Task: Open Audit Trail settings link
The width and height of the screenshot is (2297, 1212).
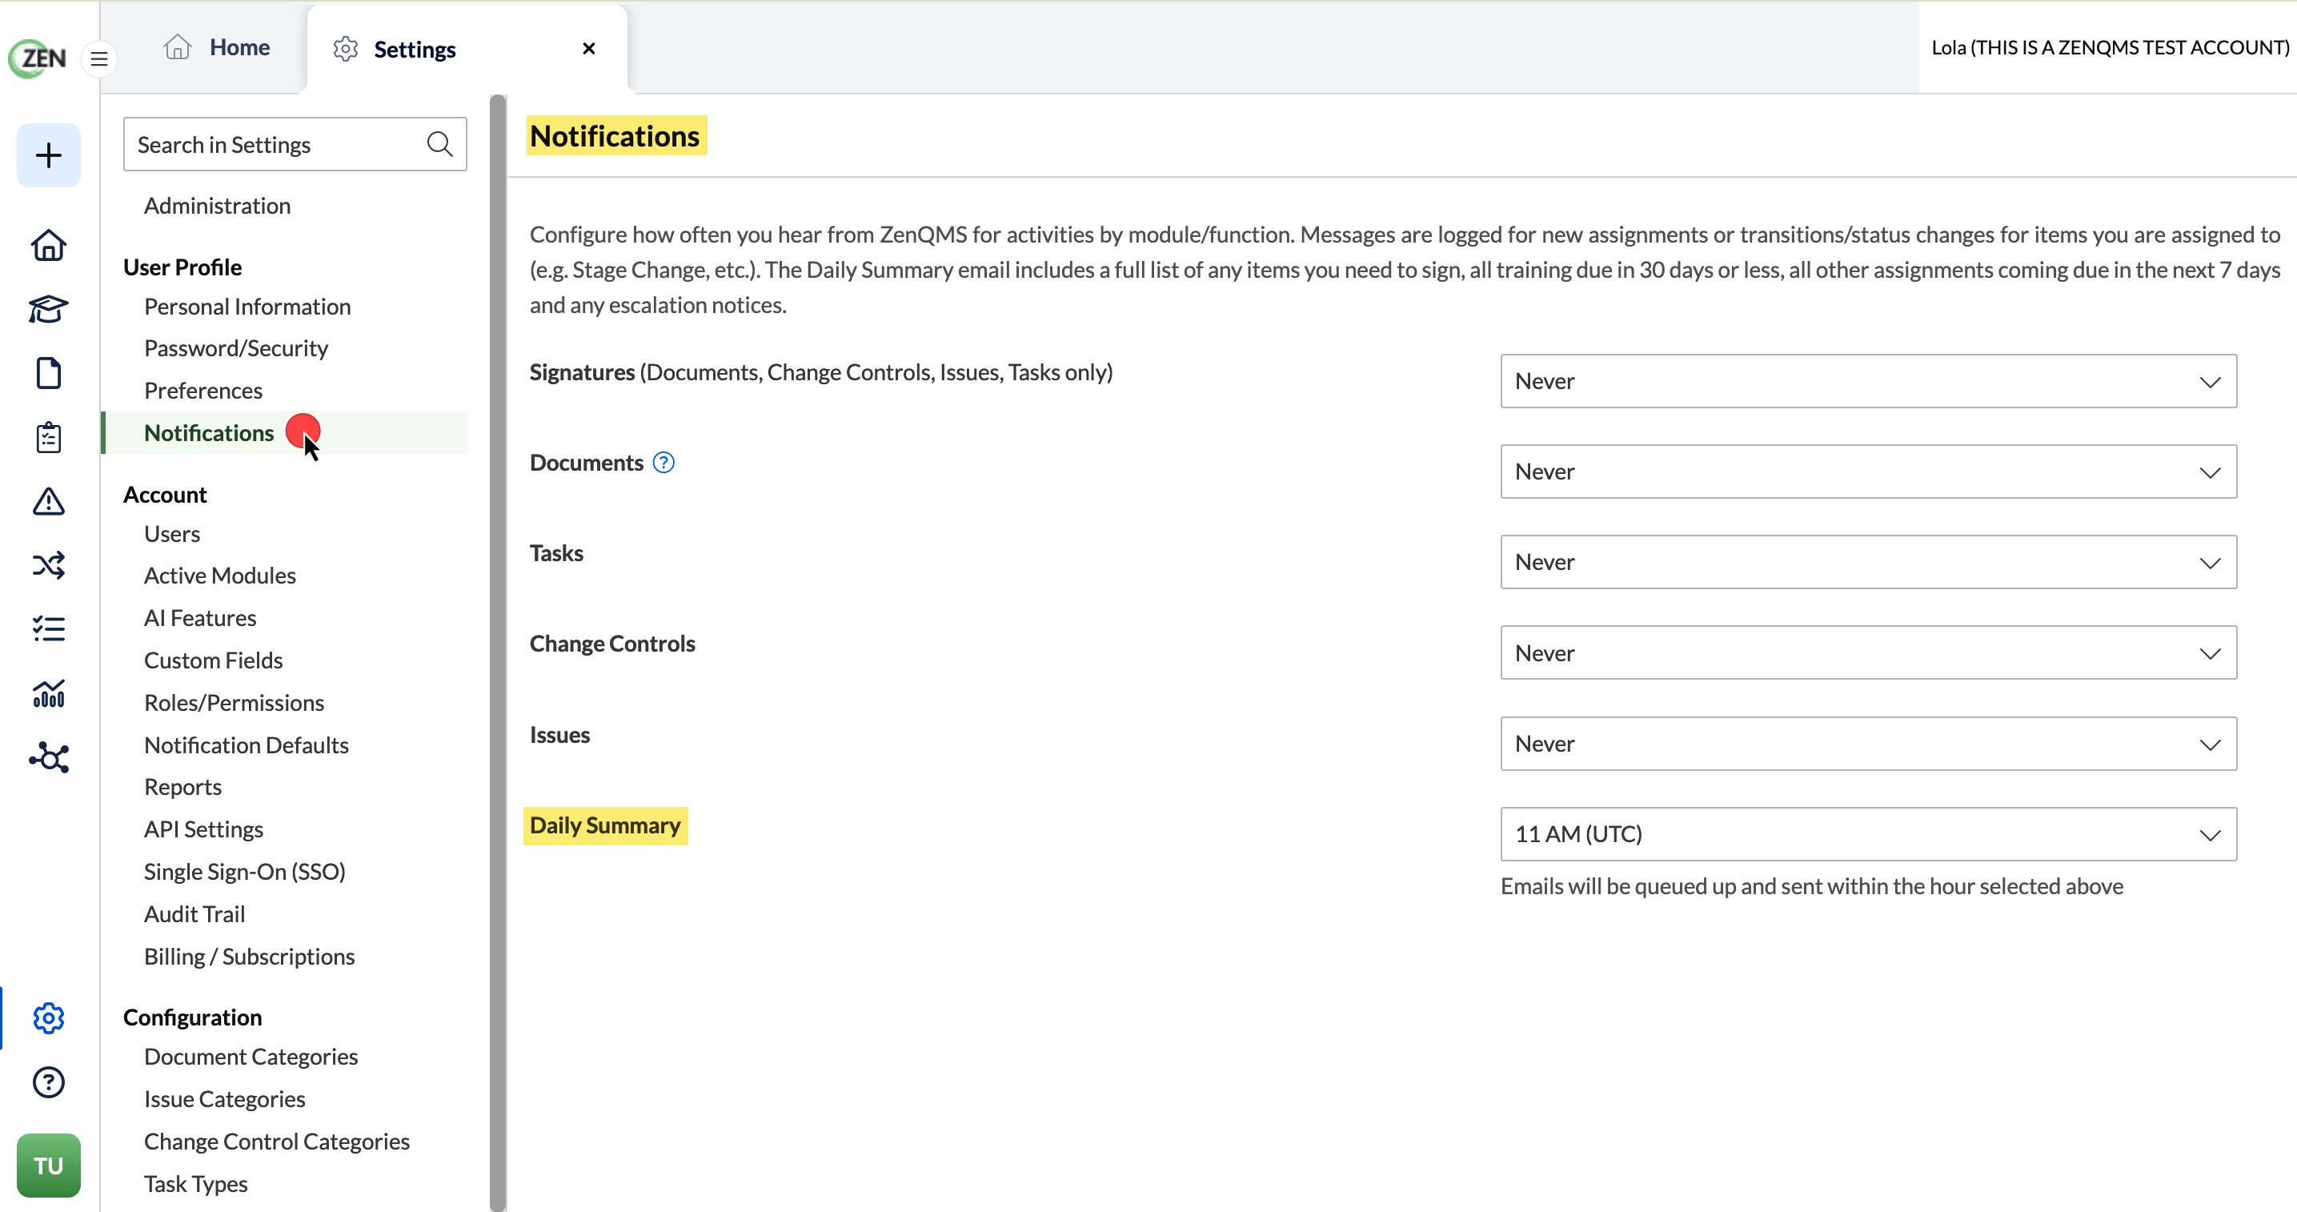Action: tap(194, 914)
